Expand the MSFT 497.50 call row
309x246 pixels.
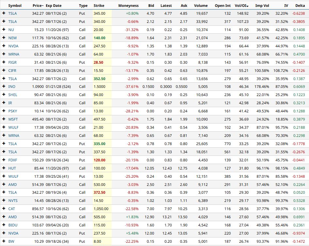4,119
